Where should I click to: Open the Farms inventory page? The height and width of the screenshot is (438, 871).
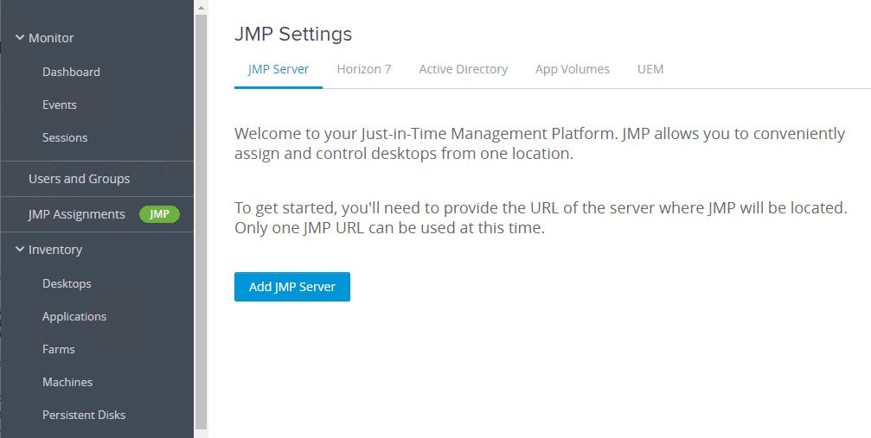point(59,349)
